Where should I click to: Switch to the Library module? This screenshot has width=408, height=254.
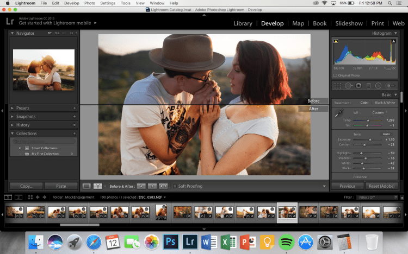[x=243, y=23]
